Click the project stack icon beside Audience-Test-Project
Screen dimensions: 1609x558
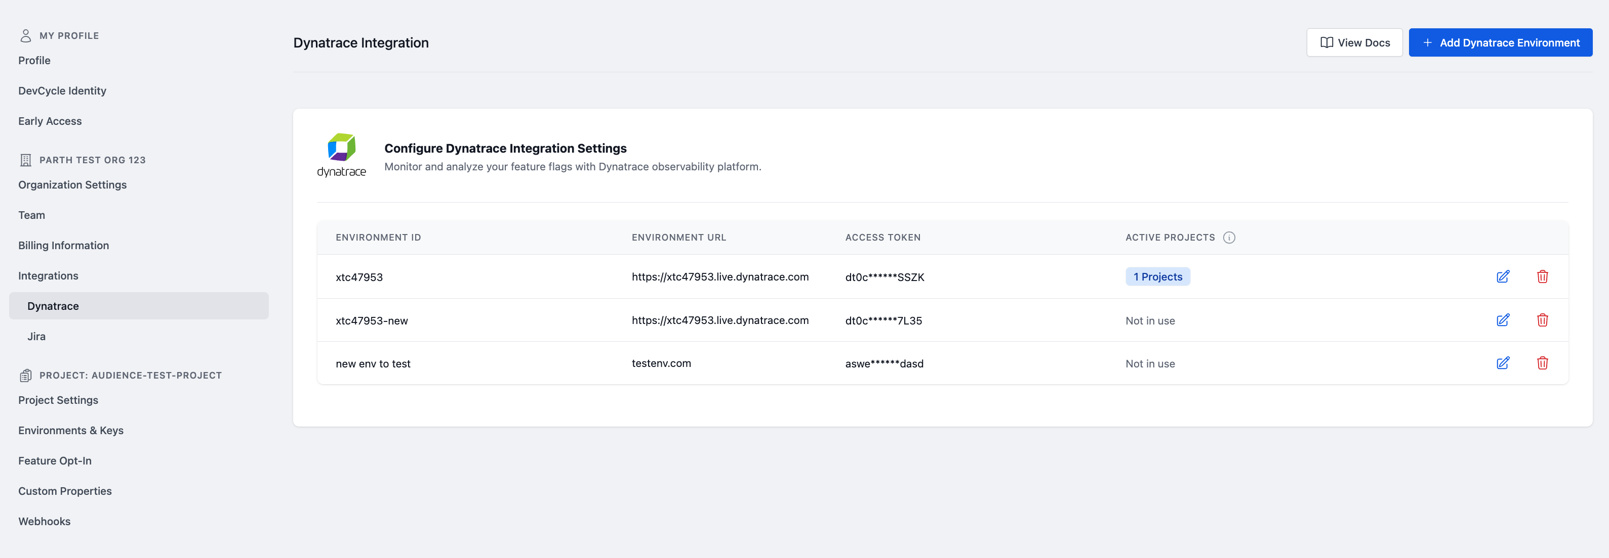click(x=26, y=375)
